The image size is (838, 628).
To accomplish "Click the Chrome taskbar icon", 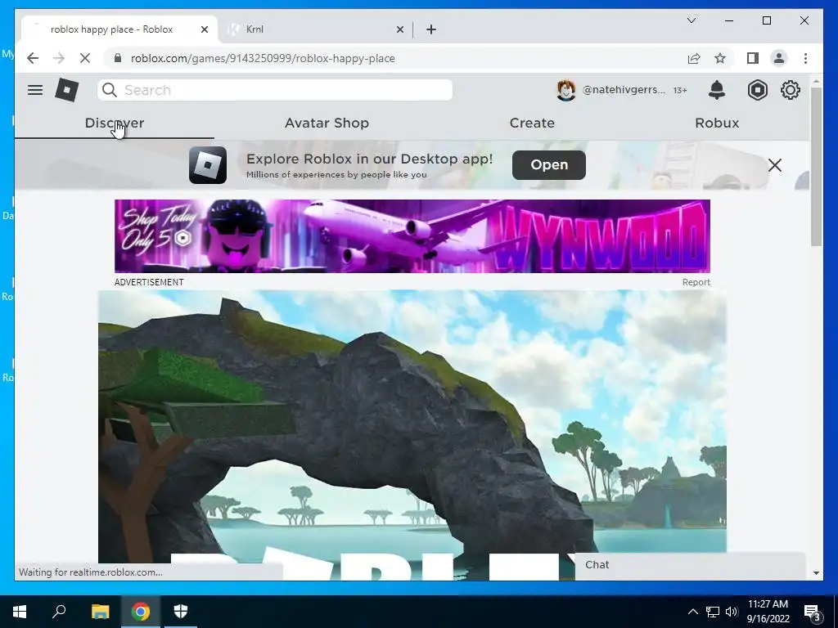I will tap(141, 612).
